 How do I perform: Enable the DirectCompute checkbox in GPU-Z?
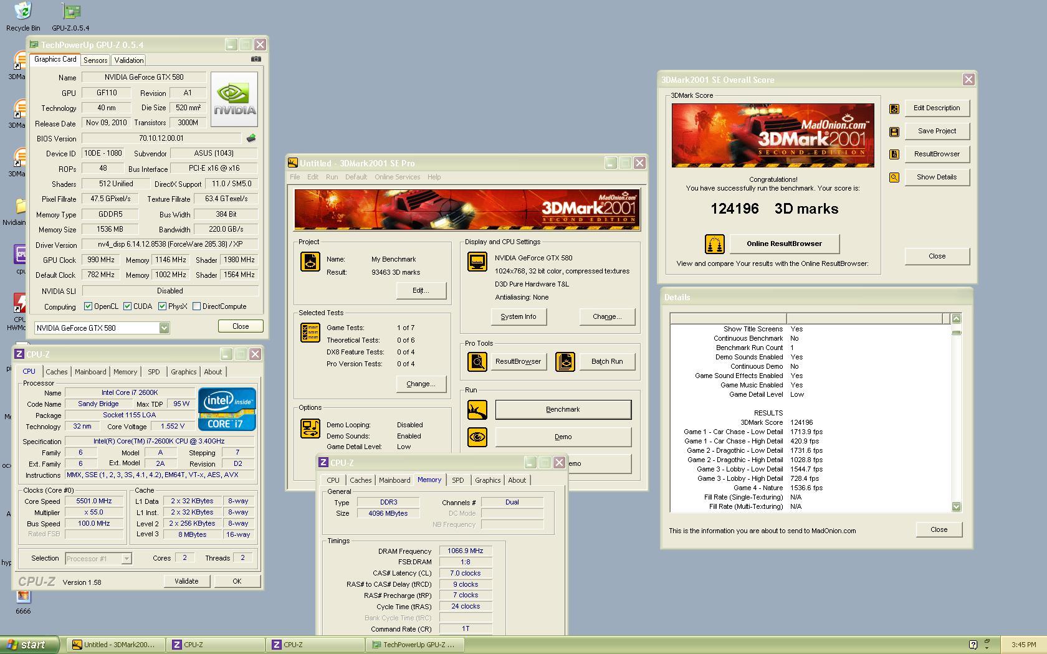196,306
